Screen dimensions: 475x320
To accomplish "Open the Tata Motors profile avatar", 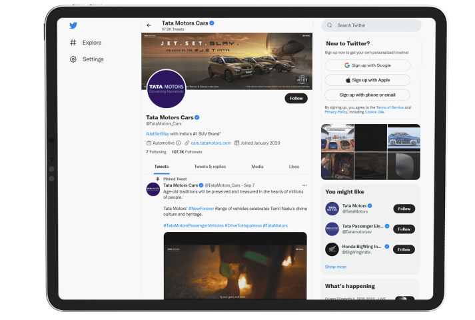I will [x=167, y=89].
